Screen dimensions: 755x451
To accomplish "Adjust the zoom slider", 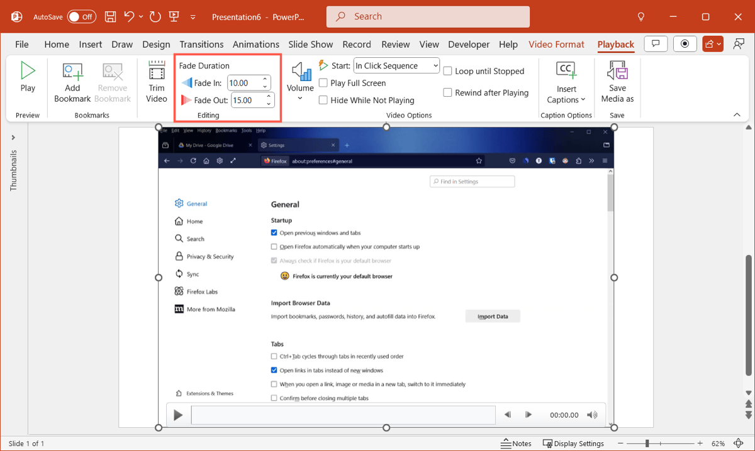I will point(647,443).
